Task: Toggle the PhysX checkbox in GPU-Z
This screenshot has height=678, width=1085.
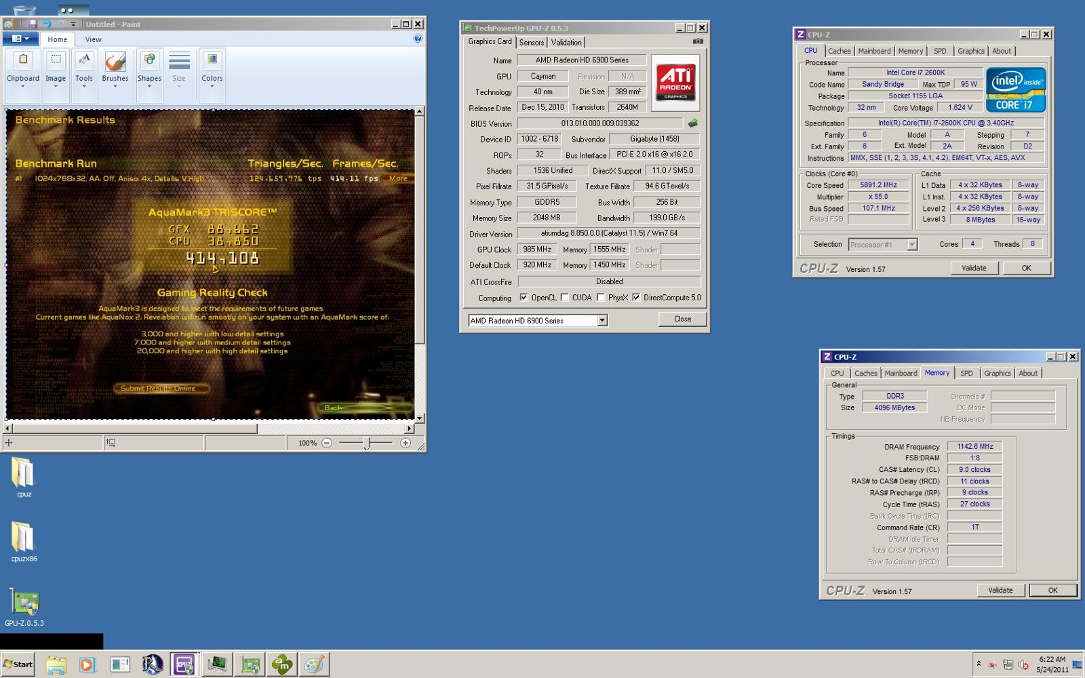Action: point(600,297)
